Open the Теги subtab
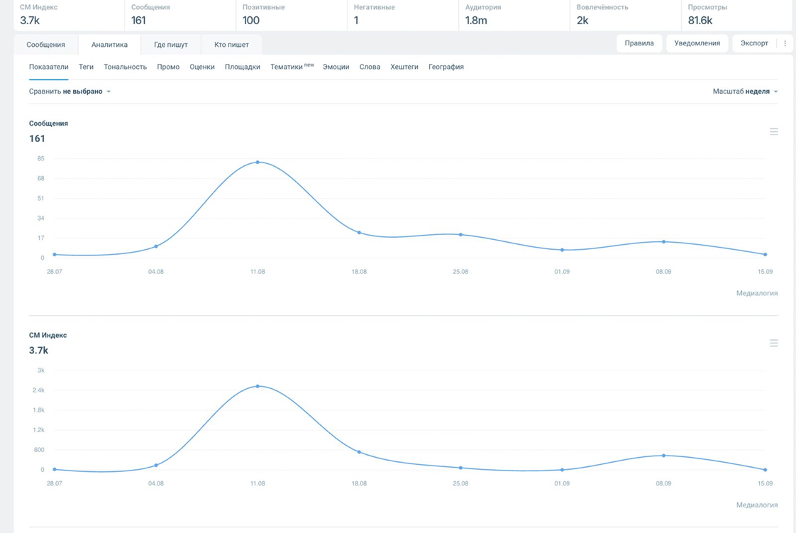 pos(86,67)
